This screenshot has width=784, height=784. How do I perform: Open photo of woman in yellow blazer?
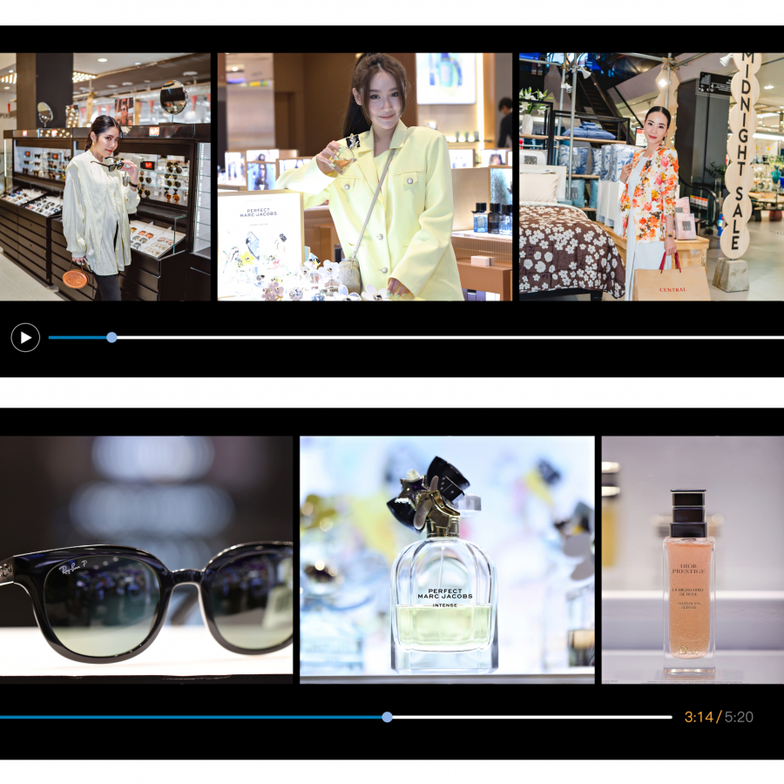(x=365, y=177)
